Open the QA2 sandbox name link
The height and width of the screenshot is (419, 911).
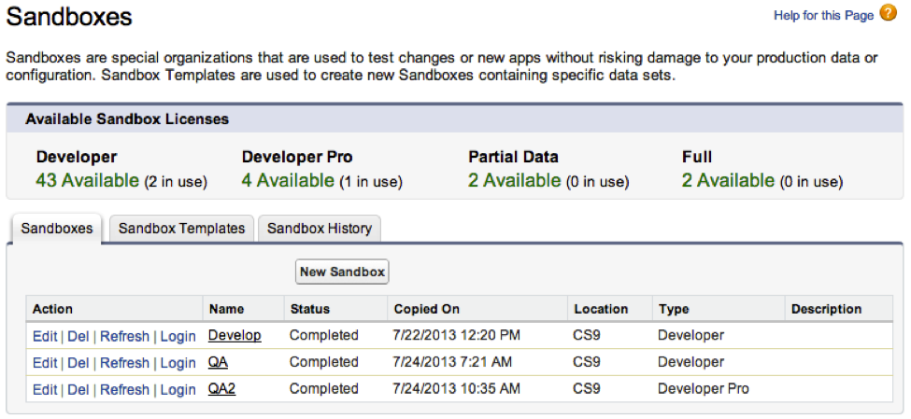pos(222,389)
